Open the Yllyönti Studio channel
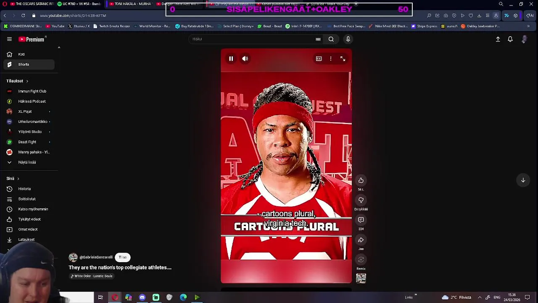 point(29,132)
